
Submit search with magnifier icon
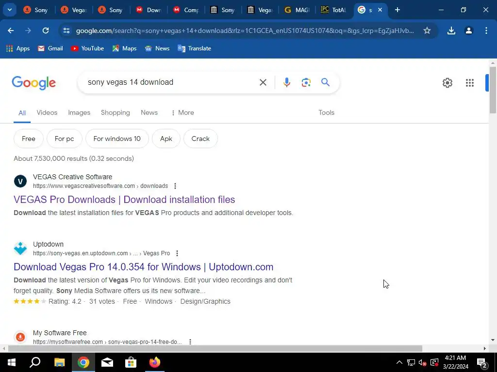(325, 82)
